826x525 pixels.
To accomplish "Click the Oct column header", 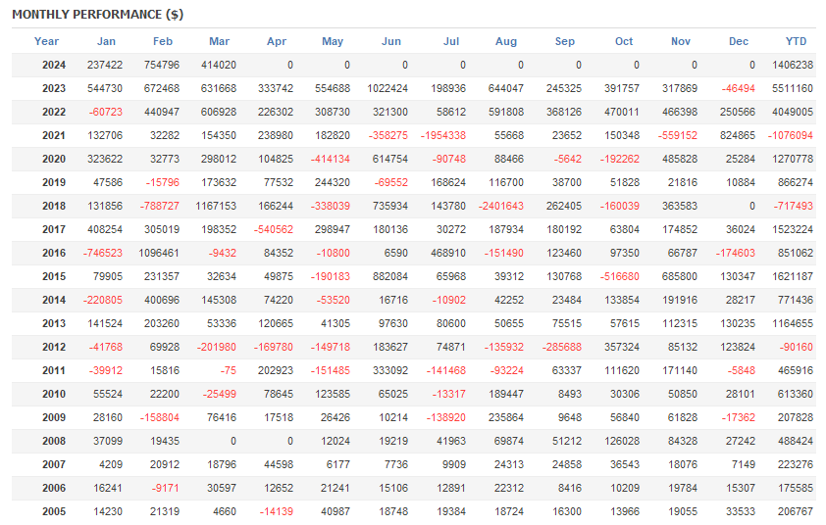I will click(624, 41).
